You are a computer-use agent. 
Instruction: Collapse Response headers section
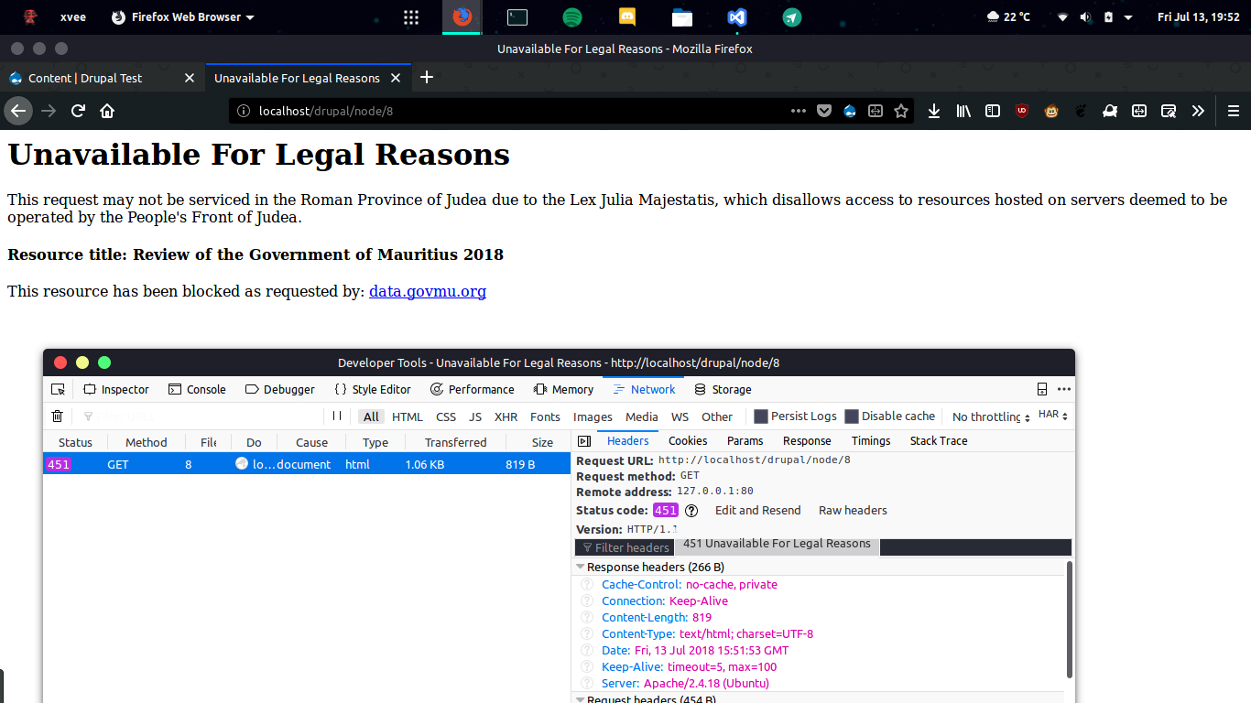click(x=581, y=568)
